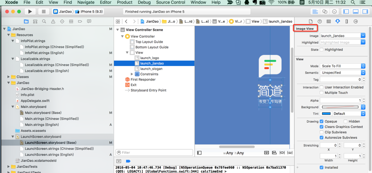Uncheck the Opaque drawing option
Image resolution: width=372 pixels, height=173 pixels.
coord(321,121)
